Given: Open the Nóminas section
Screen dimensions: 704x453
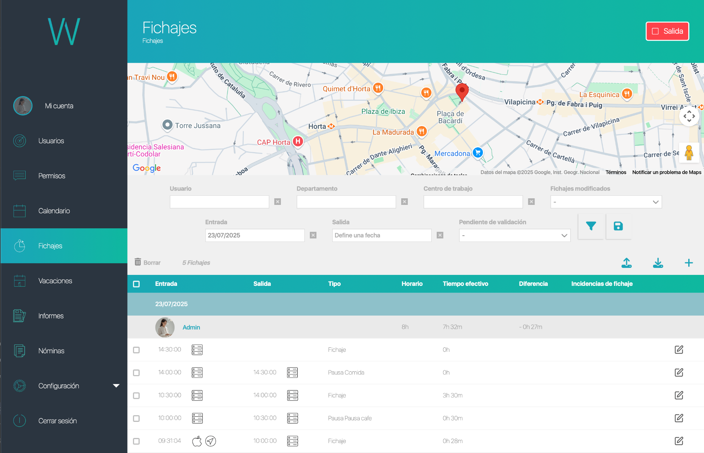Looking at the screenshot, I should [51, 351].
